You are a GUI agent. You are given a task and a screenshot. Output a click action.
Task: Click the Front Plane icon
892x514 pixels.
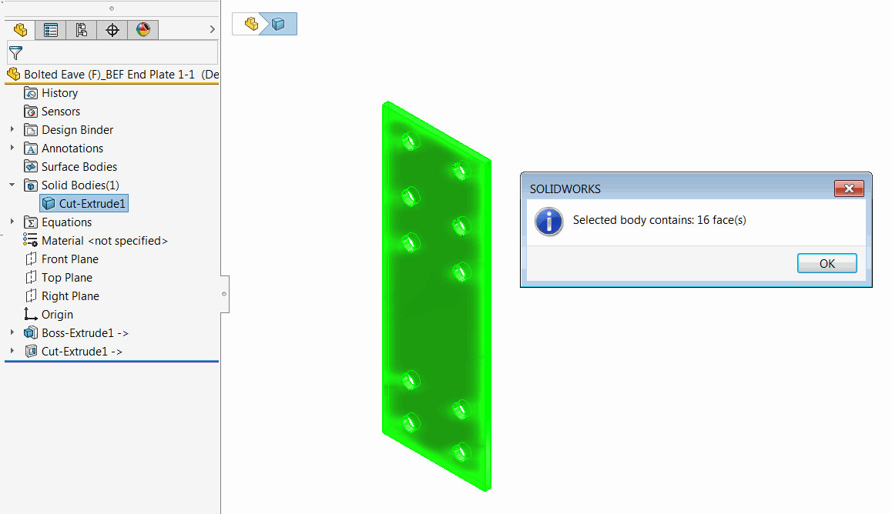coord(31,259)
